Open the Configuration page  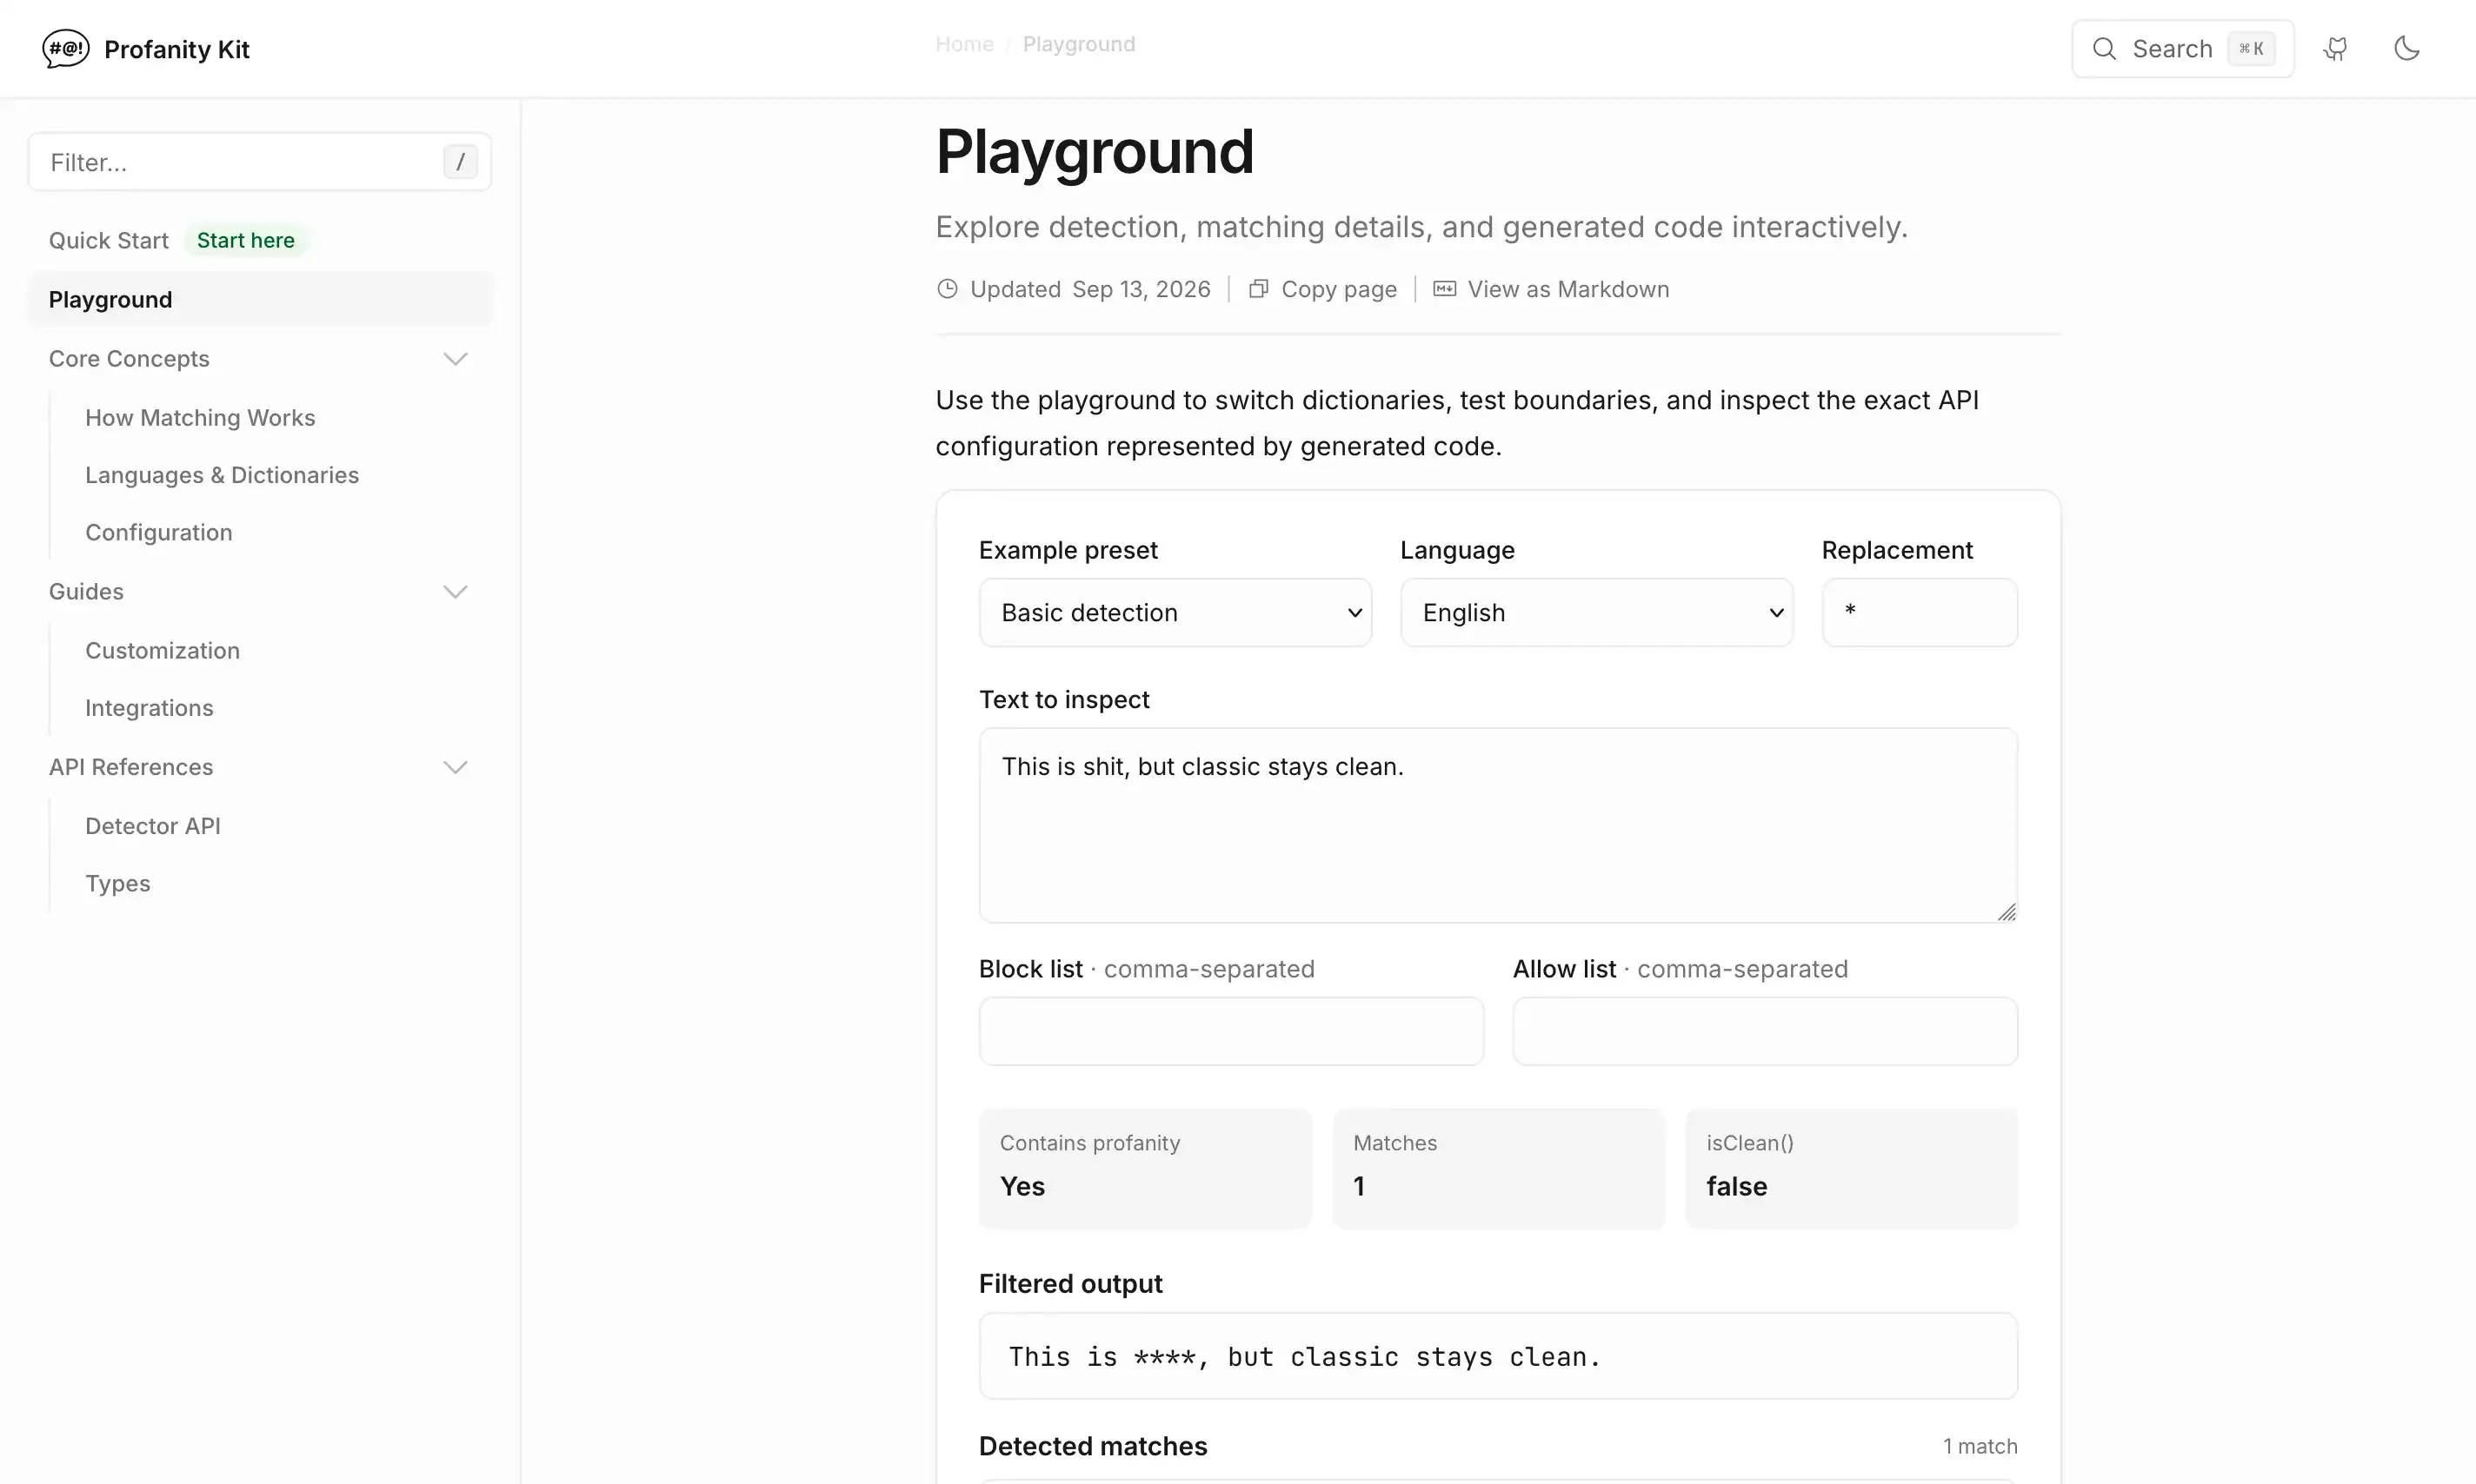pos(159,533)
